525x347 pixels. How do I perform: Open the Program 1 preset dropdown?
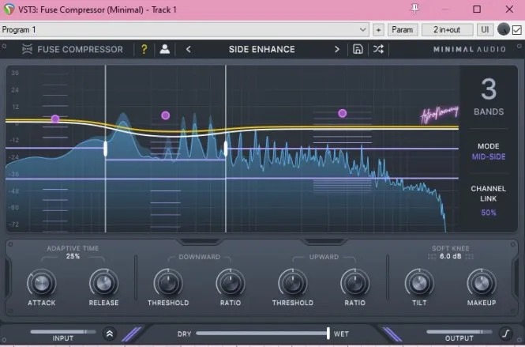pyautogui.click(x=186, y=30)
